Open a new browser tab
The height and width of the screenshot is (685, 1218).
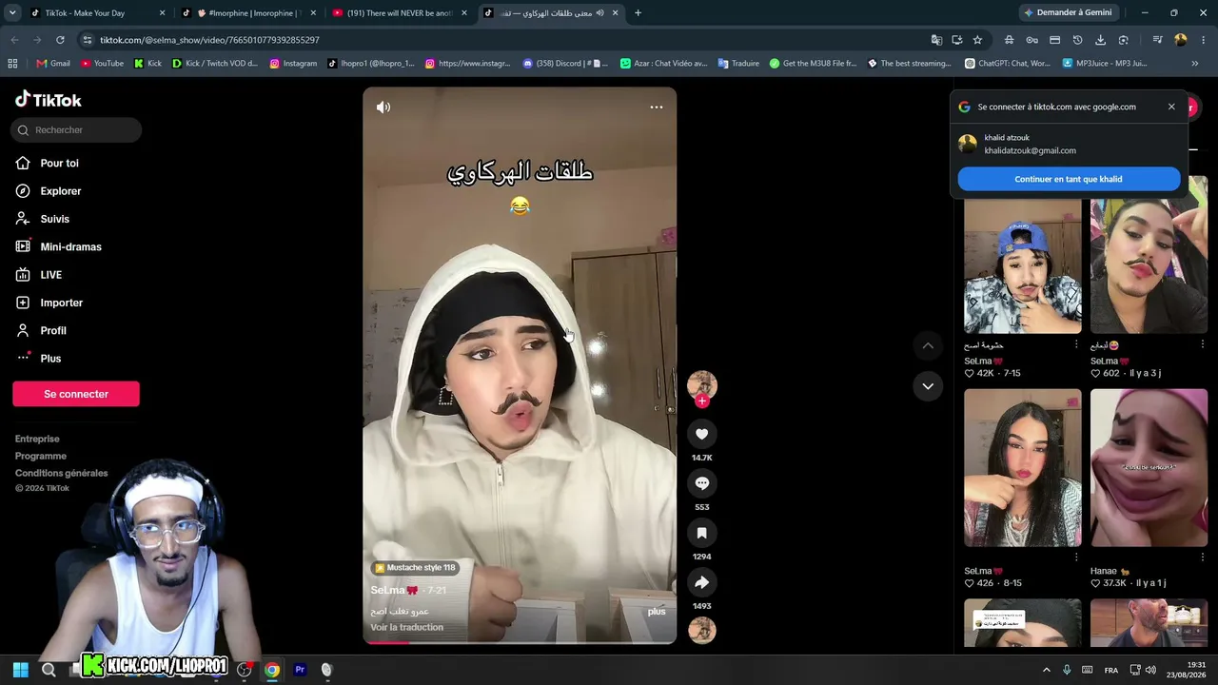[638, 13]
